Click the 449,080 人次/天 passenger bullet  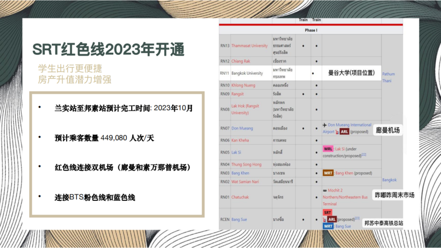[x=104, y=138]
